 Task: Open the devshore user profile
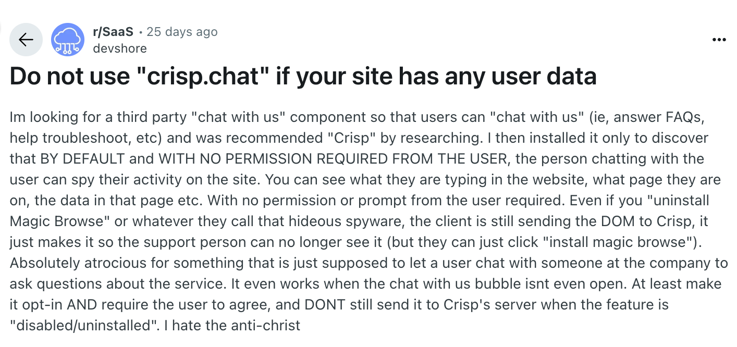click(x=120, y=48)
